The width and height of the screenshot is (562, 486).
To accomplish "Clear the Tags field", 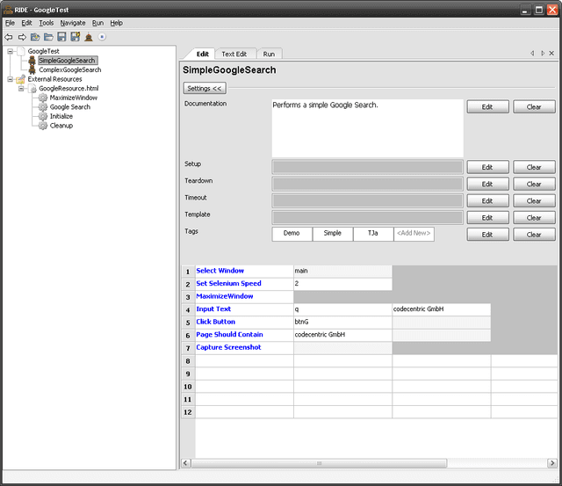I will (x=533, y=235).
